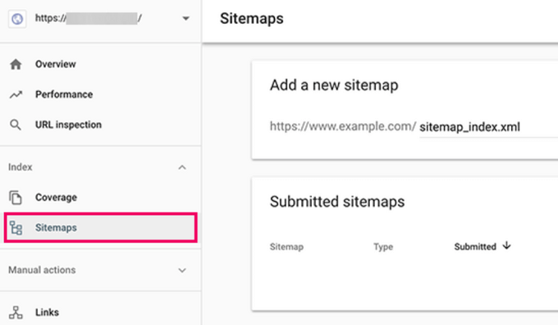Image resolution: width=558 pixels, height=325 pixels.
Task: Click the Links network icon
Action: click(x=16, y=313)
